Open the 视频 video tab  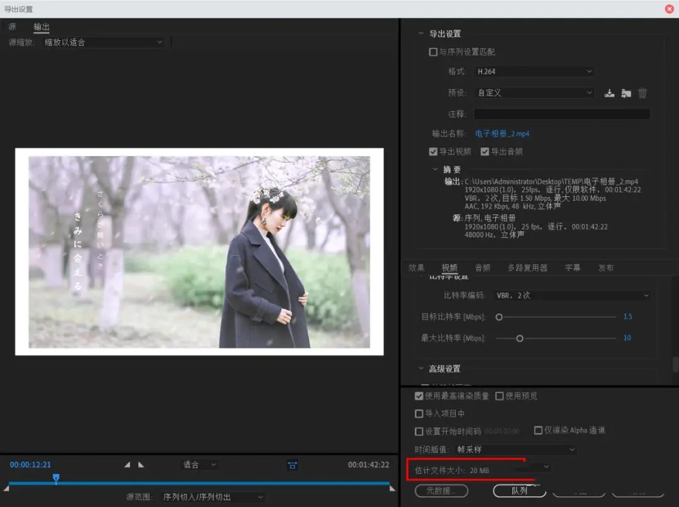coord(450,268)
